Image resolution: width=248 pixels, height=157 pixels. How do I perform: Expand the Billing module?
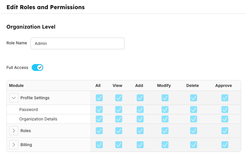[14, 145]
